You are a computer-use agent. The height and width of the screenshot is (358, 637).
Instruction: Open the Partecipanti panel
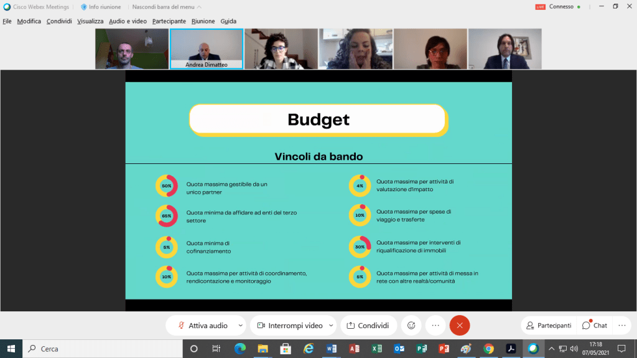point(549,325)
